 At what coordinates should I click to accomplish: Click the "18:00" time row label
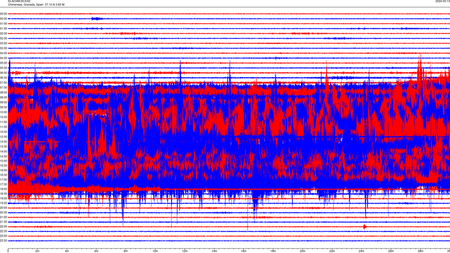pyautogui.click(x=3, y=189)
